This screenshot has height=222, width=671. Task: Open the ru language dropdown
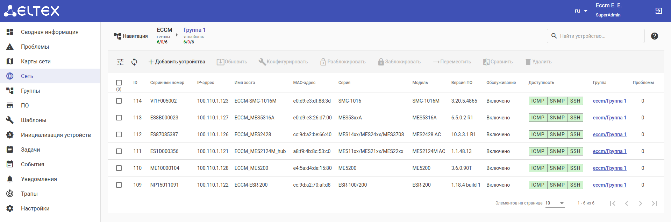[x=581, y=11]
